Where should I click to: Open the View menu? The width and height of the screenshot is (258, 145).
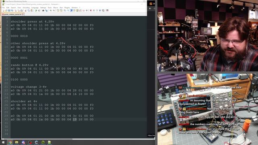pos(19,8)
